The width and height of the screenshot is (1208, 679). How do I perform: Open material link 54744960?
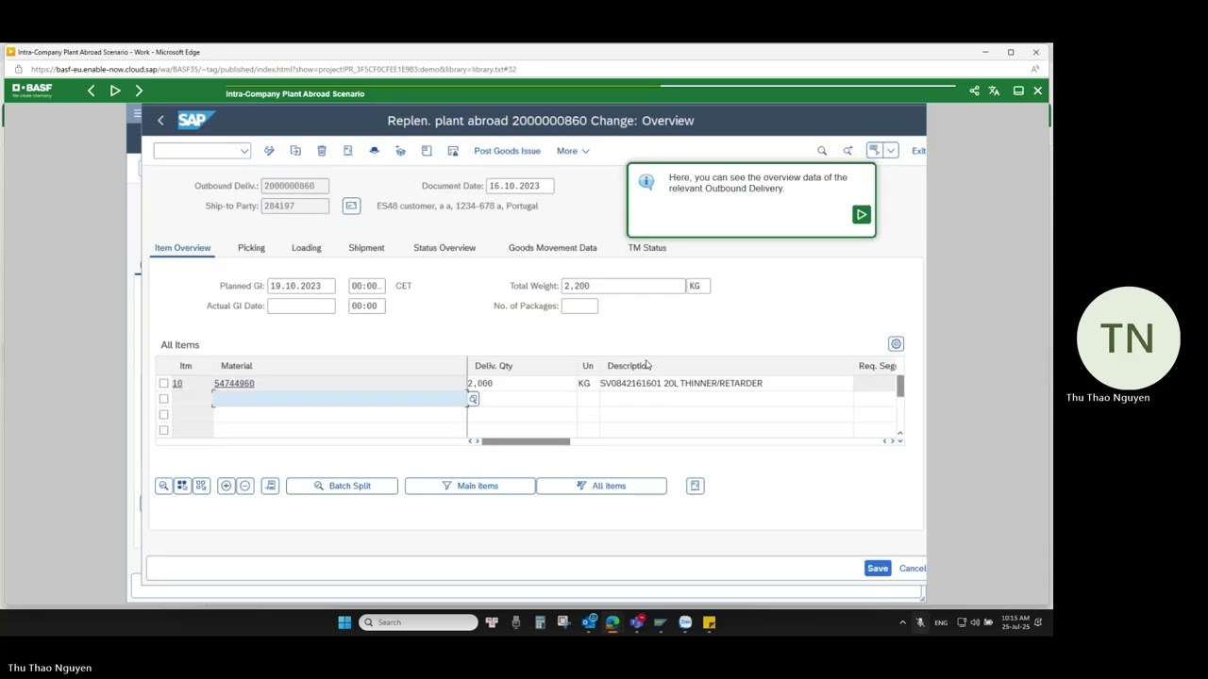point(234,384)
